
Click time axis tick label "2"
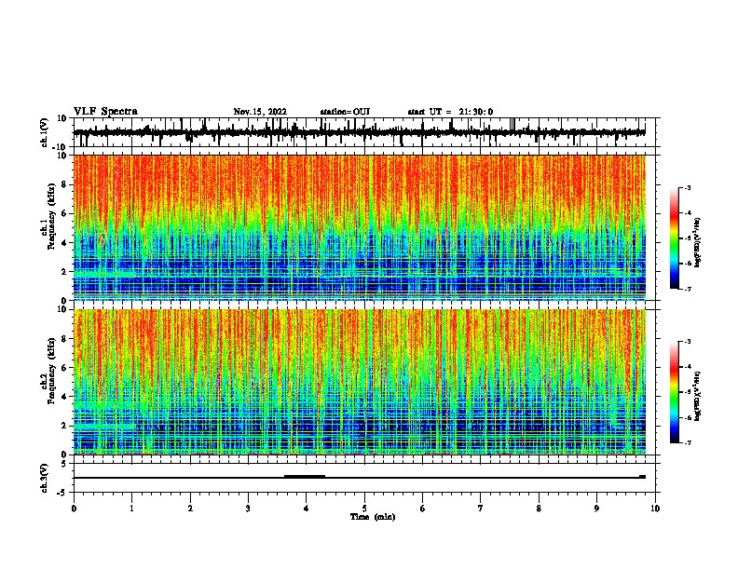[190, 509]
